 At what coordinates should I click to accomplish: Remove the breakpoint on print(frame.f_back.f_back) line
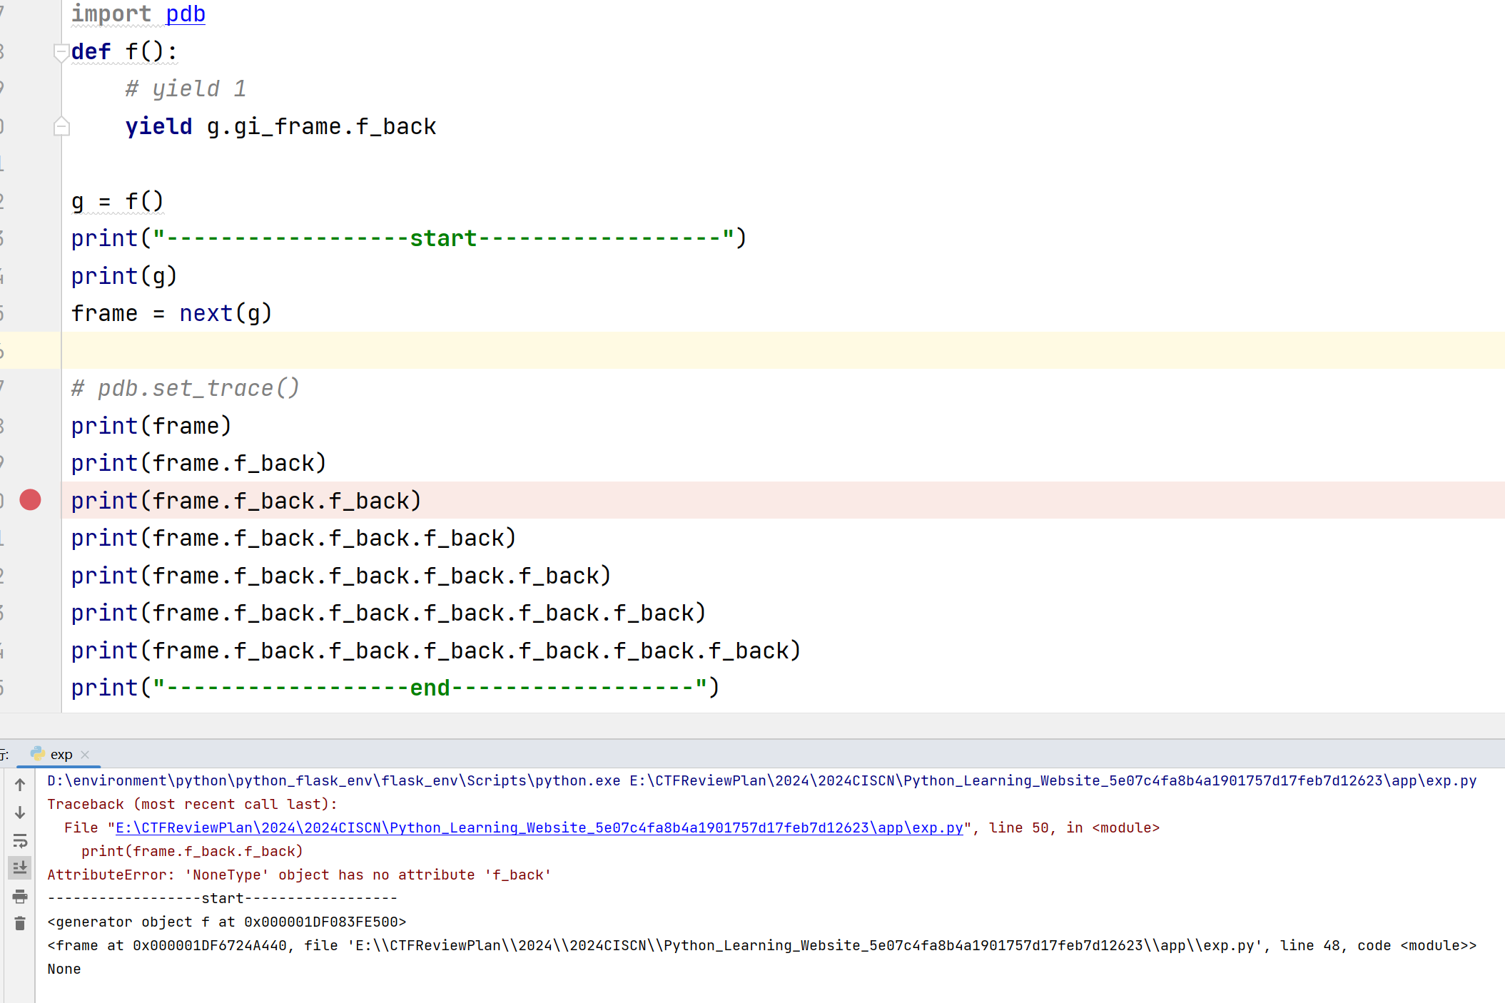pyautogui.click(x=30, y=500)
